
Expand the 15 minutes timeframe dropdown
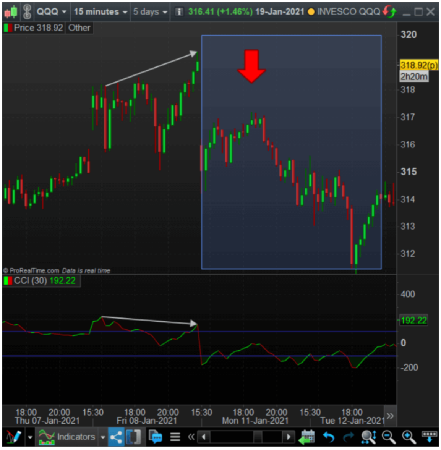click(x=100, y=12)
